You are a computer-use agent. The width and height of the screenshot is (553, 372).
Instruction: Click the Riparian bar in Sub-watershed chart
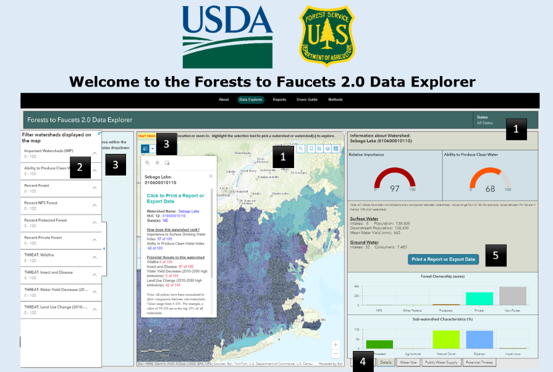coord(479,340)
